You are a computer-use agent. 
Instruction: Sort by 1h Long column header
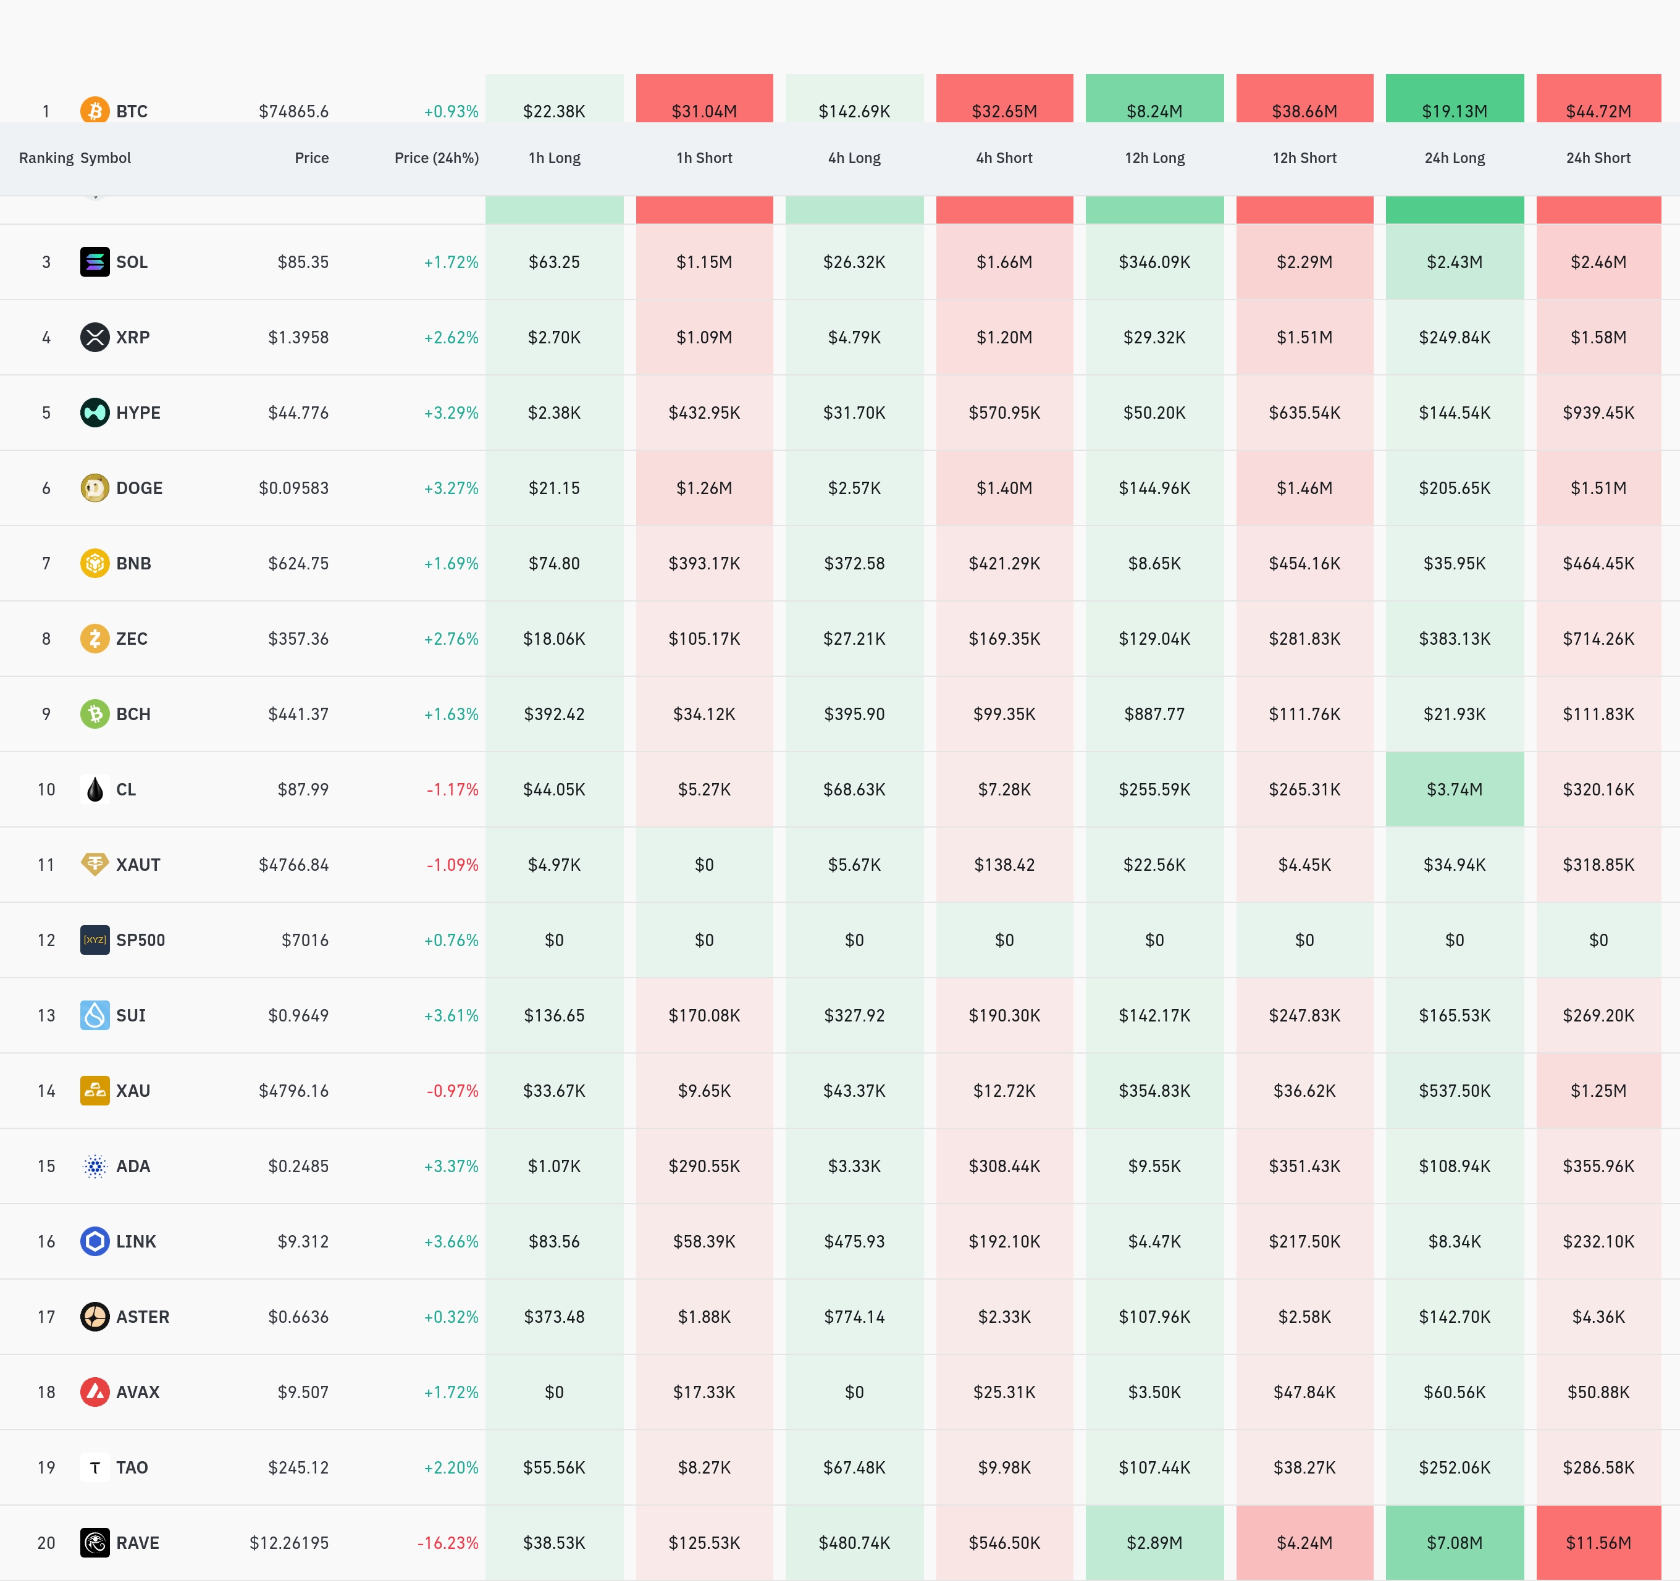(555, 158)
